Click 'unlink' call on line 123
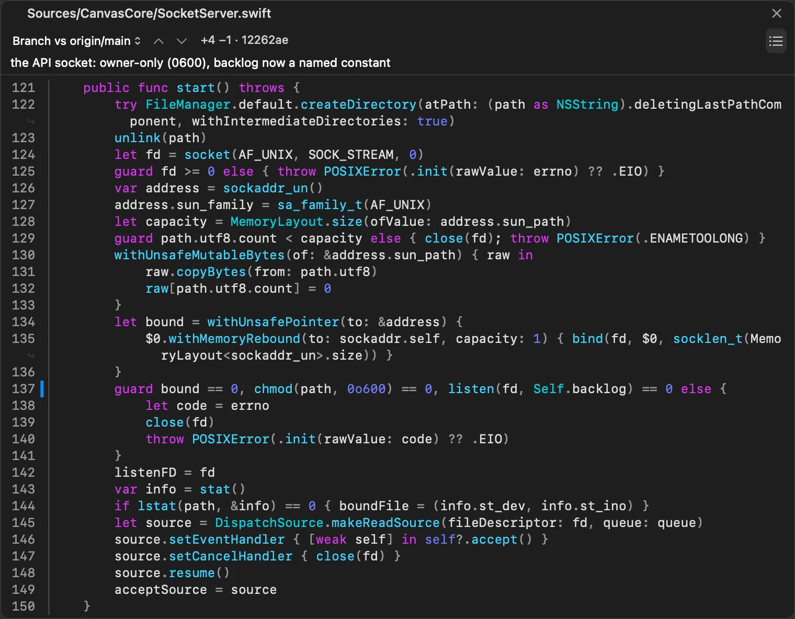795x619 pixels. (x=138, y=138)
